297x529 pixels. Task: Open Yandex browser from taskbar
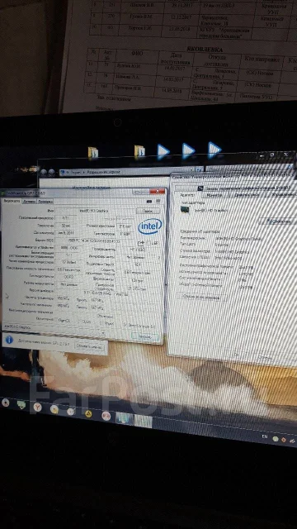(x=37, y=407)
